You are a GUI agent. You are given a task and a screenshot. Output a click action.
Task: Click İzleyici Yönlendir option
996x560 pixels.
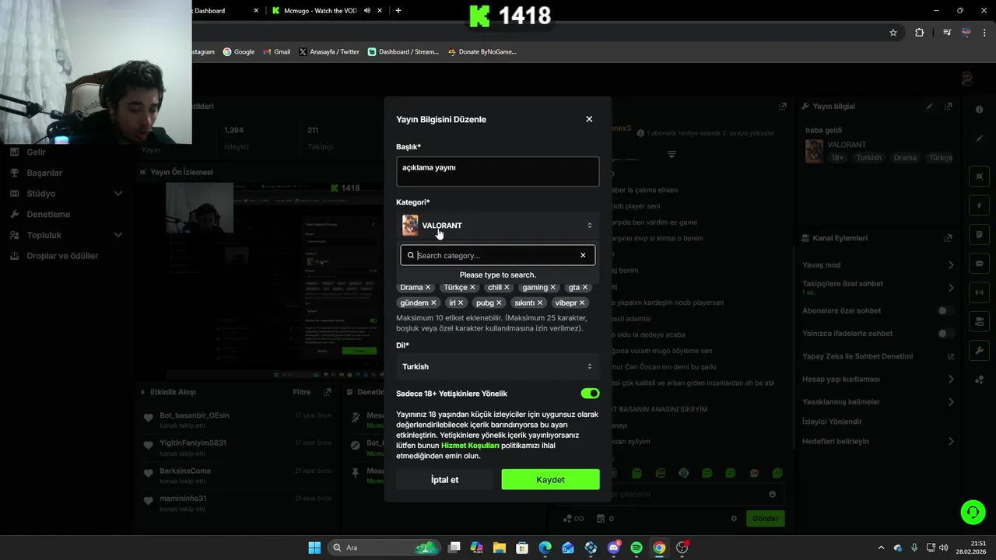pos(832,422)
